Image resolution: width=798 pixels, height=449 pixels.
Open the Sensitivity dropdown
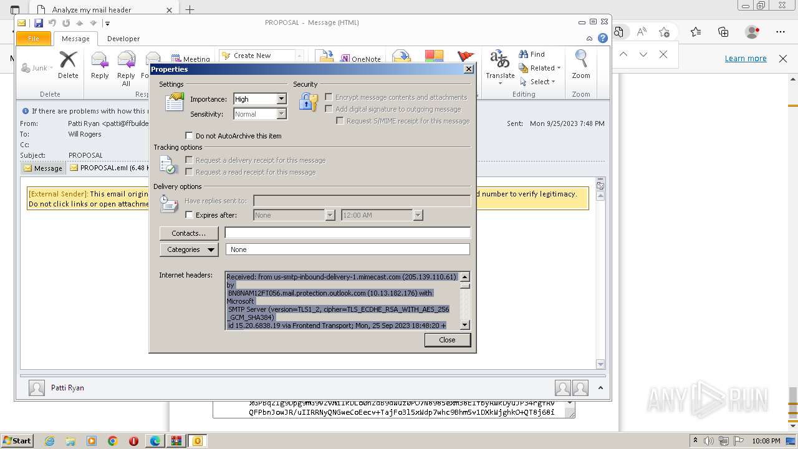(x=281, y=114)
